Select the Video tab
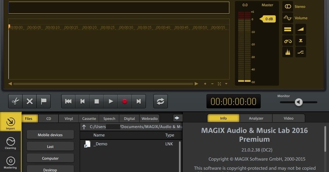The image size is (329, 172). coord(288,118)
